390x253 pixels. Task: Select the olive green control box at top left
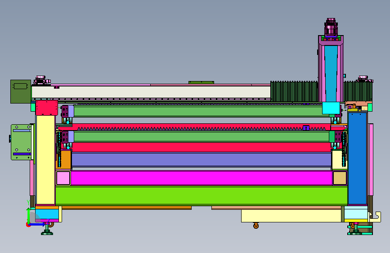[21, 91]
